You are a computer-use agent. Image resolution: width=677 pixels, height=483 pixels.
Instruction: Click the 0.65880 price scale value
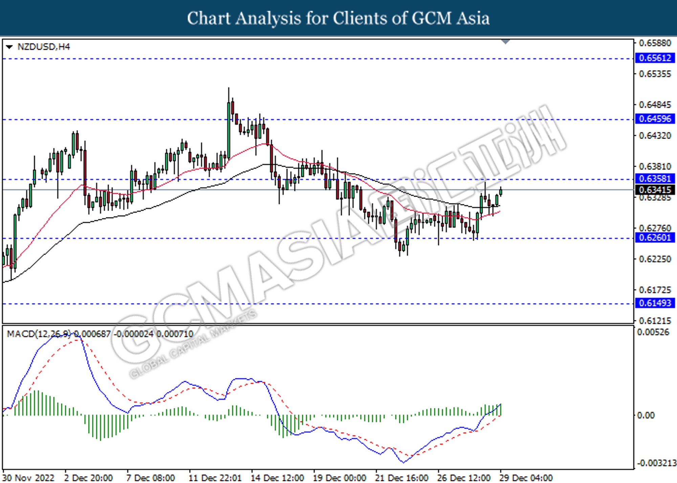[655, 43]
